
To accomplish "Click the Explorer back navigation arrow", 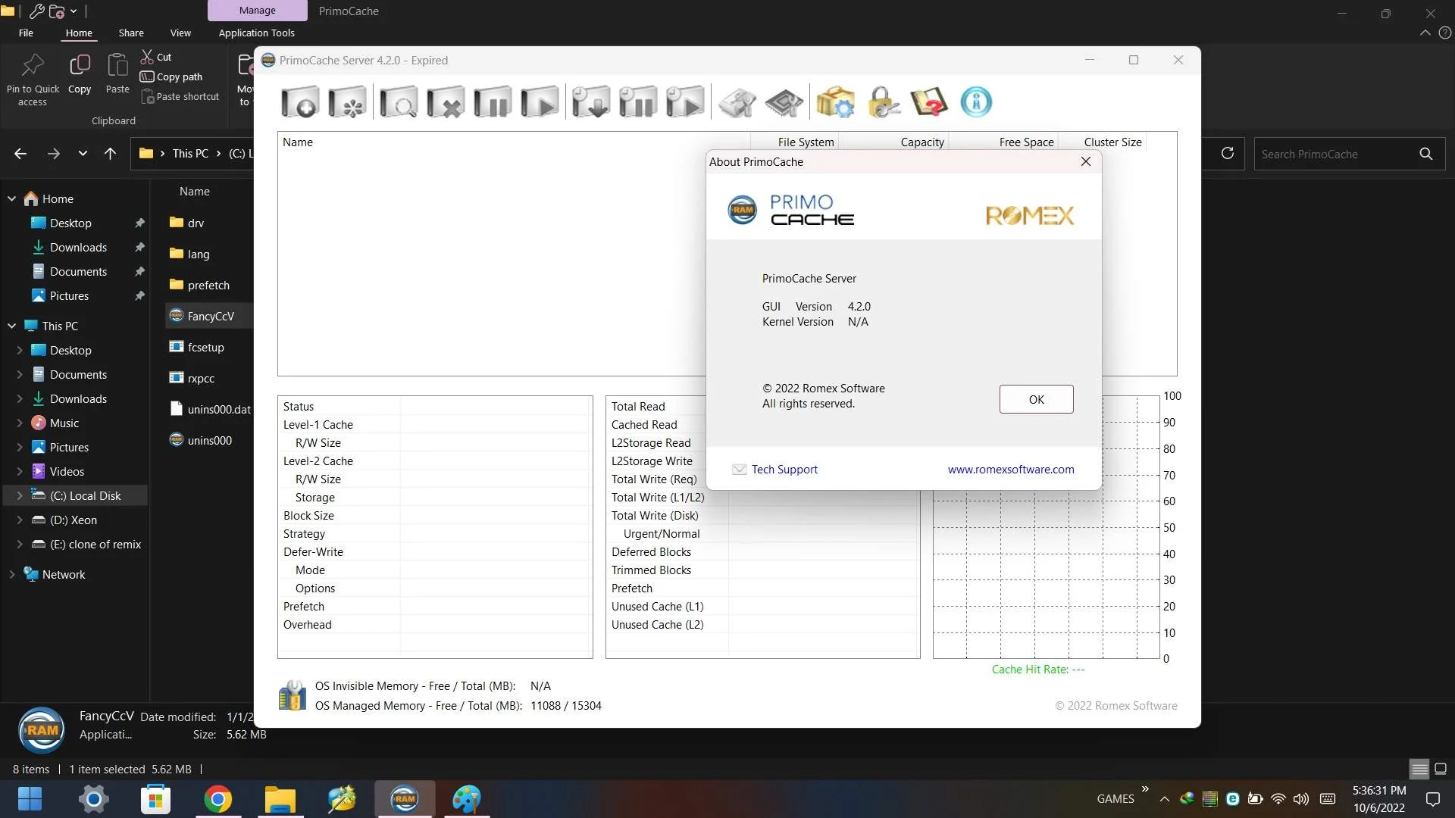I will coord(20,153).
